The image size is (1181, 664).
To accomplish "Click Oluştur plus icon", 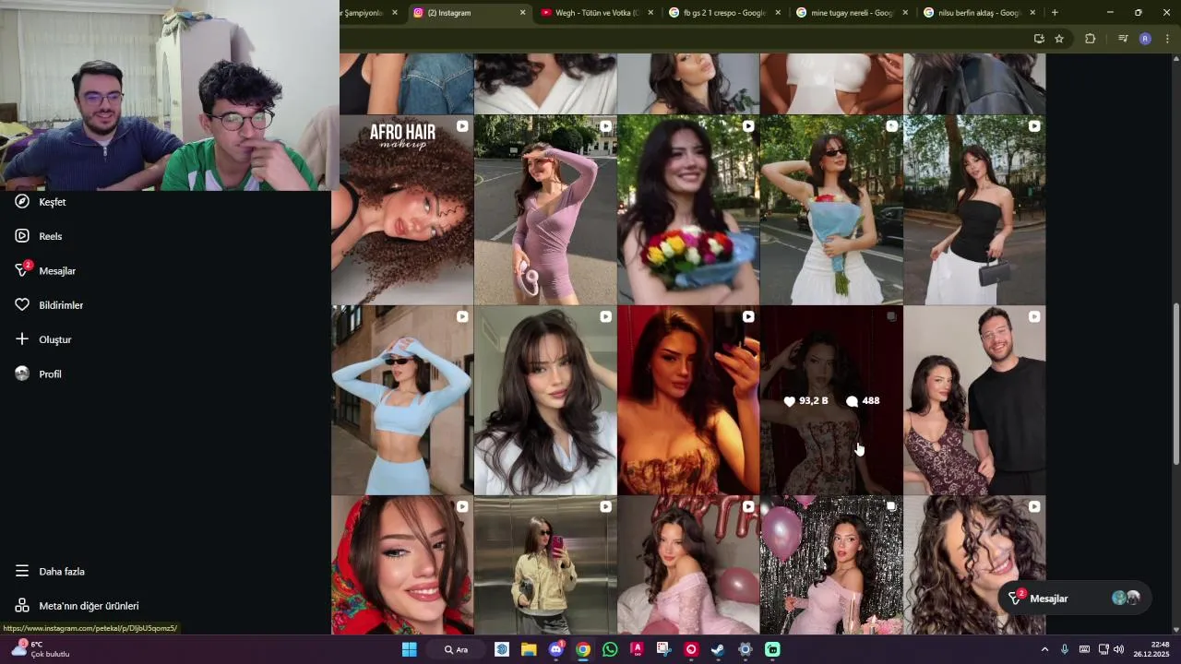I will [x=22, y=339].
